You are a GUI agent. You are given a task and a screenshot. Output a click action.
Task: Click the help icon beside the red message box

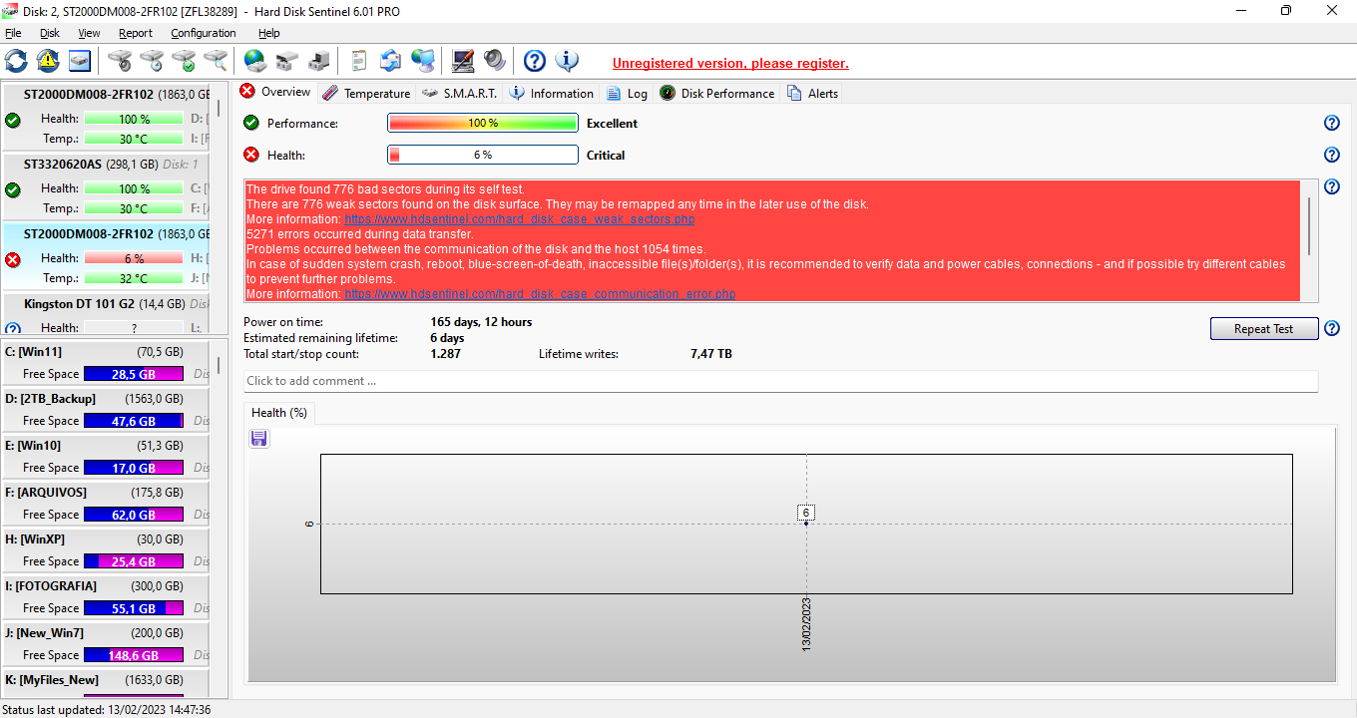[1331, 186]
